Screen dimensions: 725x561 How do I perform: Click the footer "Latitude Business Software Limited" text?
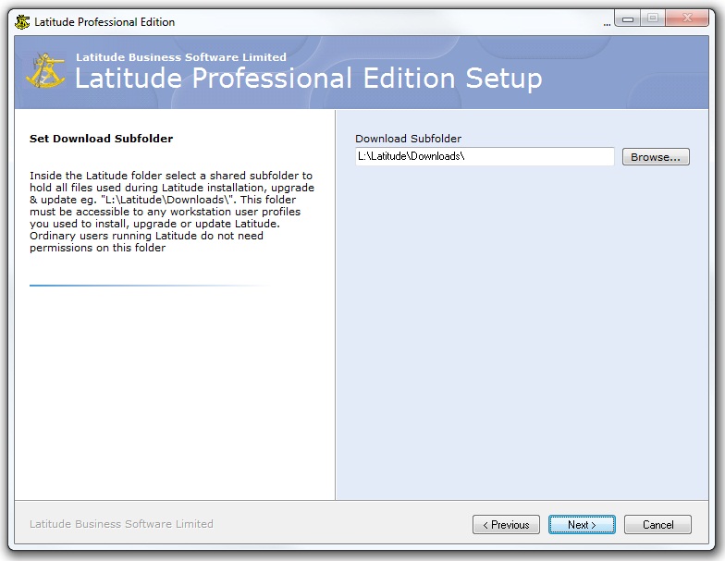(x=121, y=524)
